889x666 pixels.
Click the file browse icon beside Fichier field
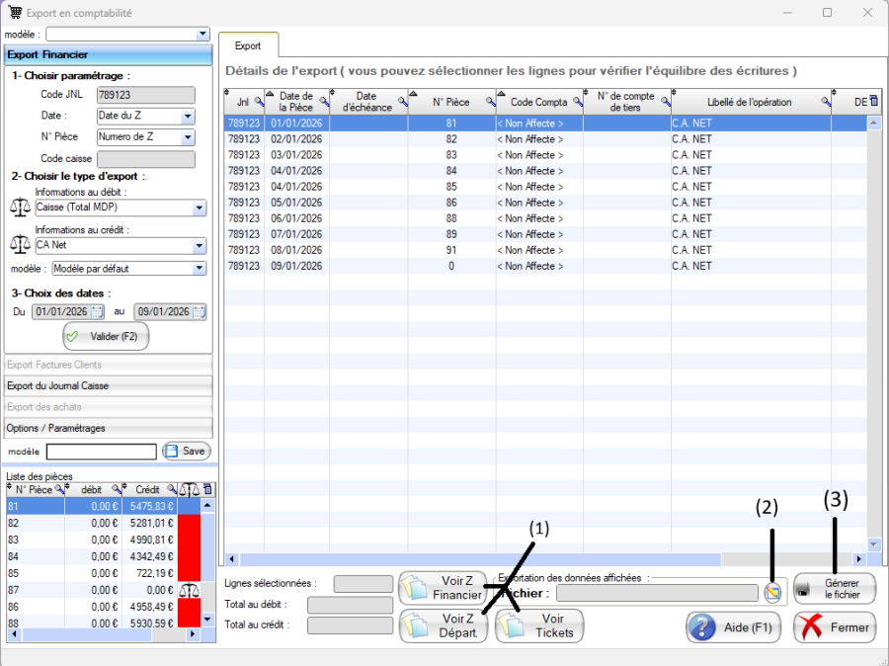point(772,592)
